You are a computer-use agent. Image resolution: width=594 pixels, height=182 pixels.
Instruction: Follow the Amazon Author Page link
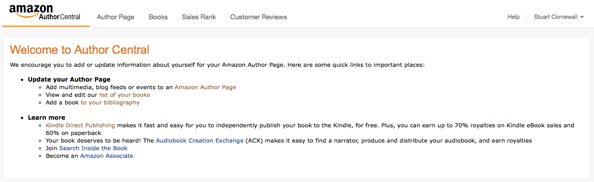click(205, 87)
